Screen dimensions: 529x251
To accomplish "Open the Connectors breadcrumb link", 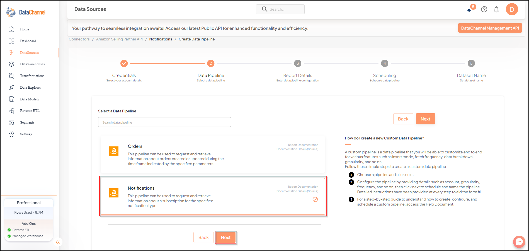I will (x=79, y=39).
